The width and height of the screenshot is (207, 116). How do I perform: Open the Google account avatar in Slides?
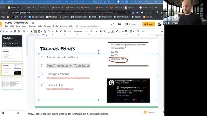(x=159, y=24)
